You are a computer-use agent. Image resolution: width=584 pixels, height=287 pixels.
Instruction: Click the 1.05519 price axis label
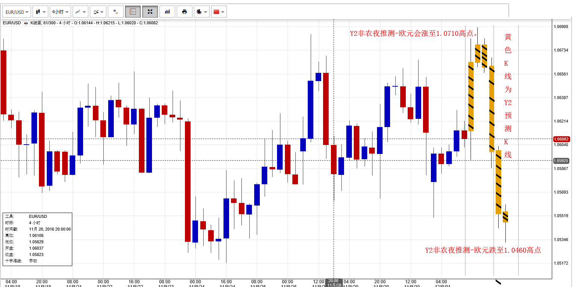click(x=560, y=216)
